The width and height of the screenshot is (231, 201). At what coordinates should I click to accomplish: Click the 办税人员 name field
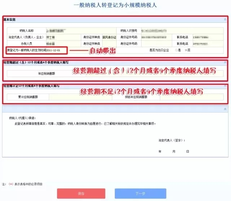coord(64,43)
